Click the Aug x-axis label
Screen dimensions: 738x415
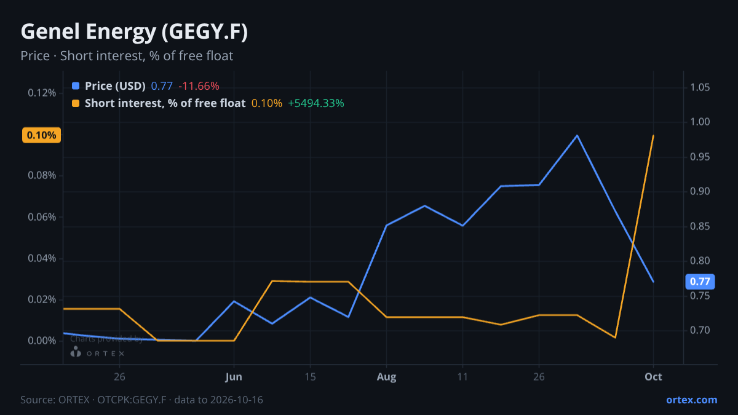(386, 377)
